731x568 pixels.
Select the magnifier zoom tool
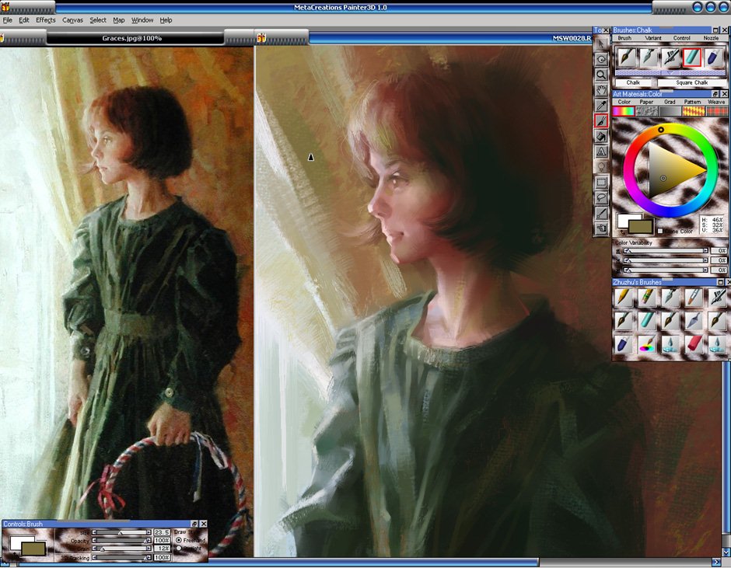[x=601, y=75]
